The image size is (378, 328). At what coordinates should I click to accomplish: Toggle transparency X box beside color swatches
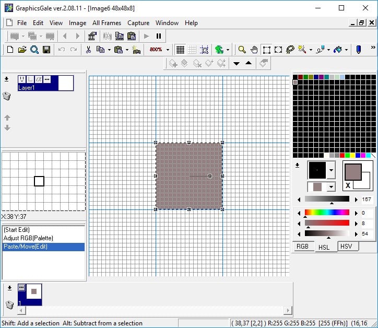click(x=348, y=185)
